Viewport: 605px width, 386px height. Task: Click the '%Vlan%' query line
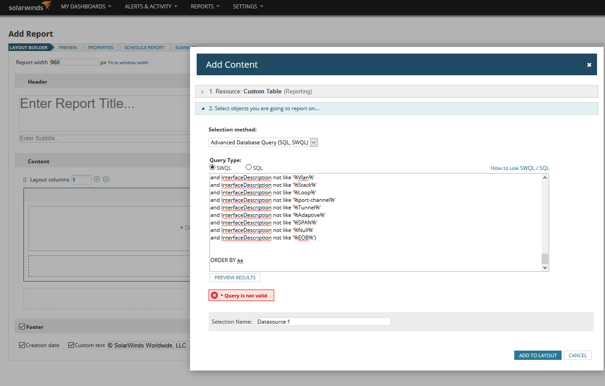pos(262,178)
